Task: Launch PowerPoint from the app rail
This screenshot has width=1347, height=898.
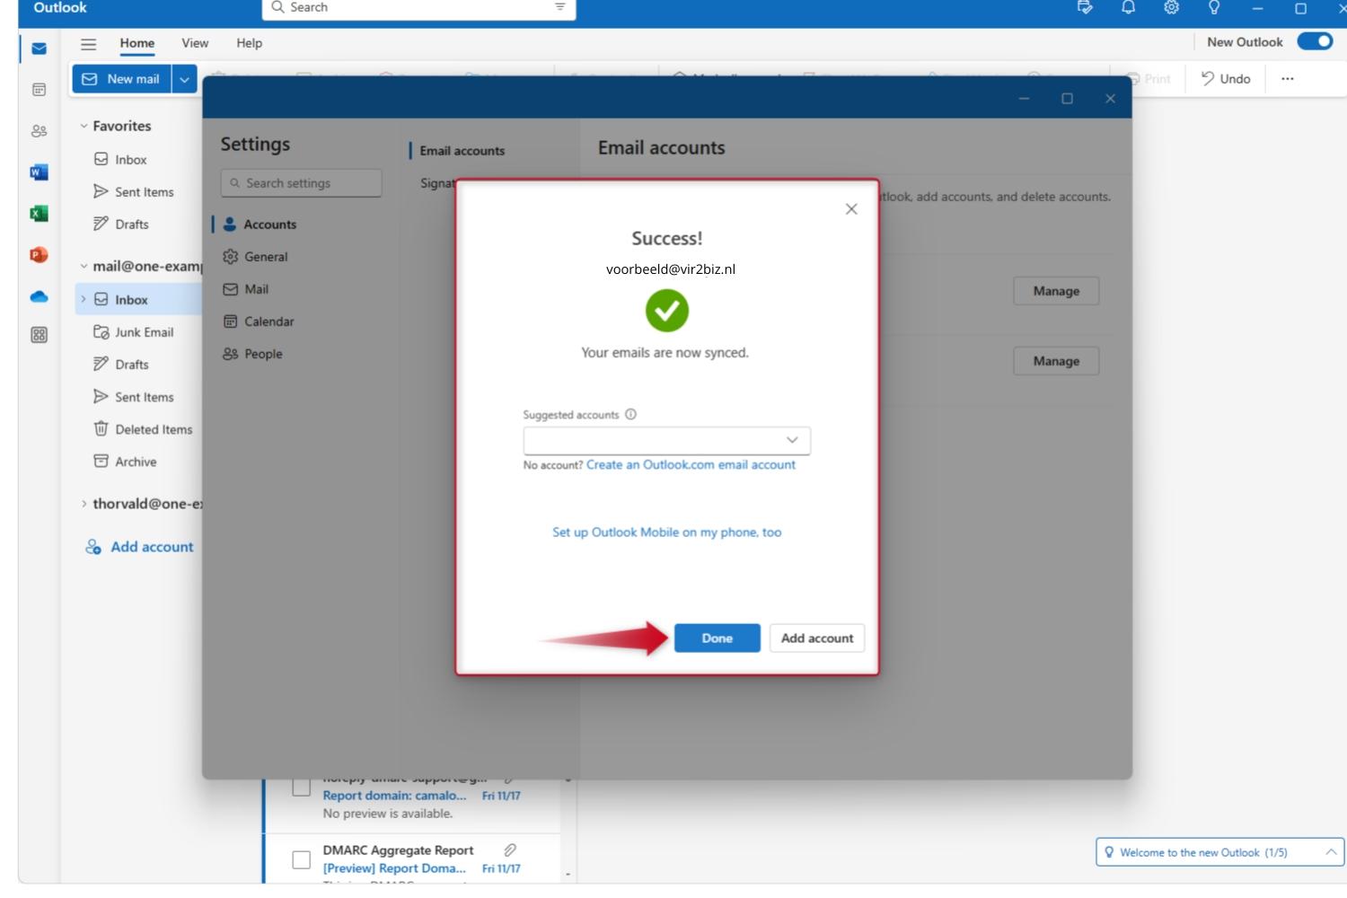Action: (x=39, y=255)
